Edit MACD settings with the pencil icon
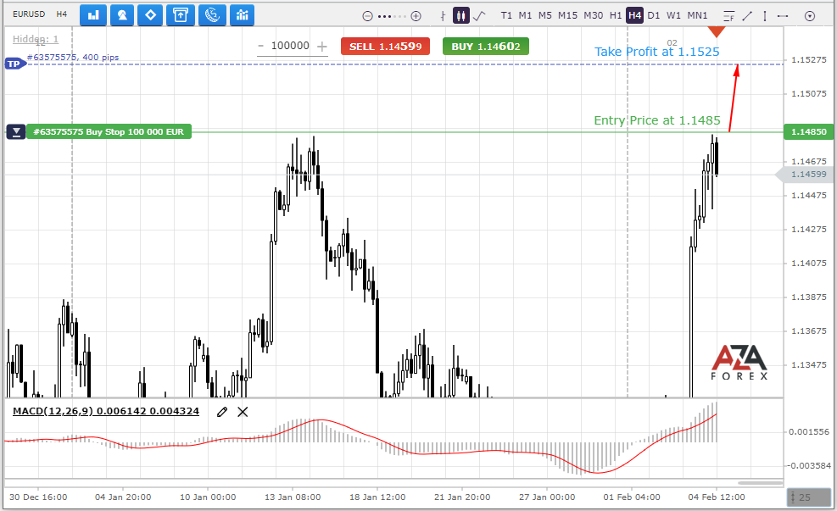The height and width of the screenshot is (511, 837). [x=222, y=412]
